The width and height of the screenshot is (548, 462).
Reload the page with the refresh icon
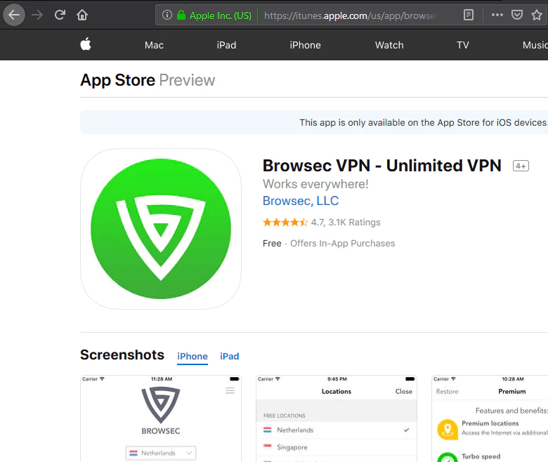(x=60, y=15)
